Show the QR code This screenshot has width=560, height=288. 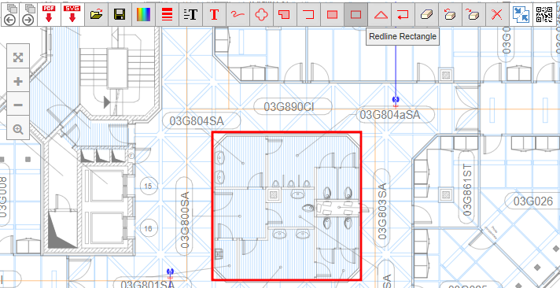pyautogui.click(x=544, y=14)
